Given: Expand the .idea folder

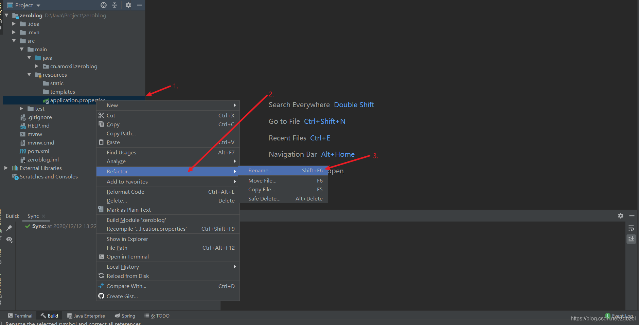Looking at the screenshot, I should tap(14, 24).
